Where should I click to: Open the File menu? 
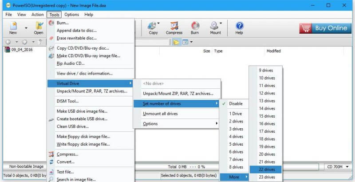(x=8, y=15)
